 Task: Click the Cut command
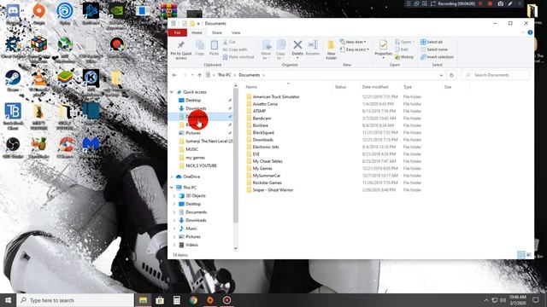click(x=229, y=42)
